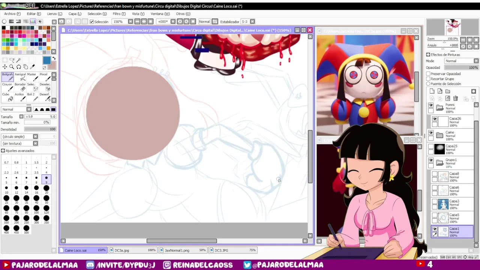Select Fuente de Selección radio option
This screenshot has height=270, width=480.
pyautogui.click(x=428, y=84)
